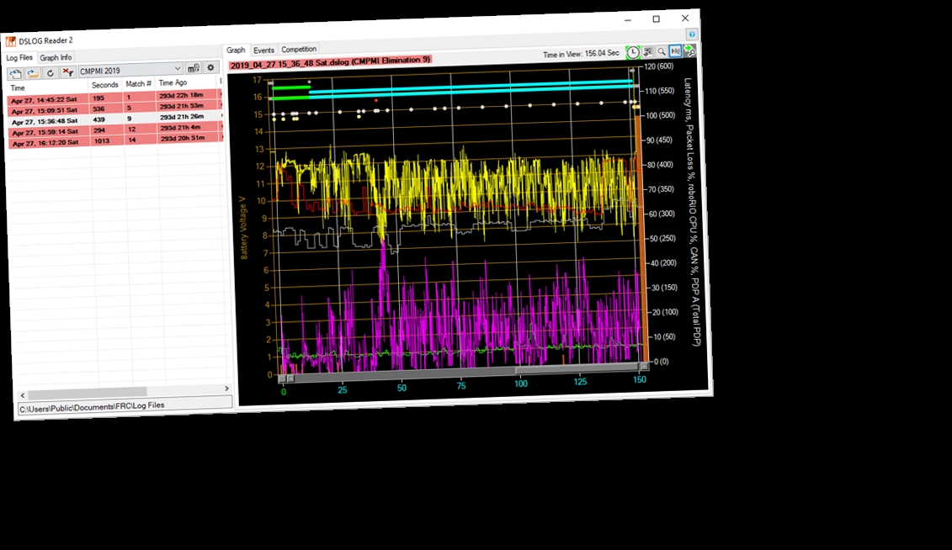Click the graph's horizontal scrollbar thumb

tap(577, 368)
